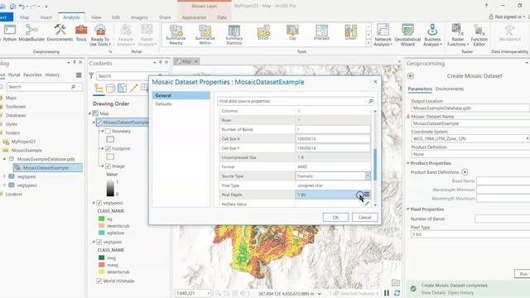
Task: Switch Contents to List By Editing
Action: [133, 89]
